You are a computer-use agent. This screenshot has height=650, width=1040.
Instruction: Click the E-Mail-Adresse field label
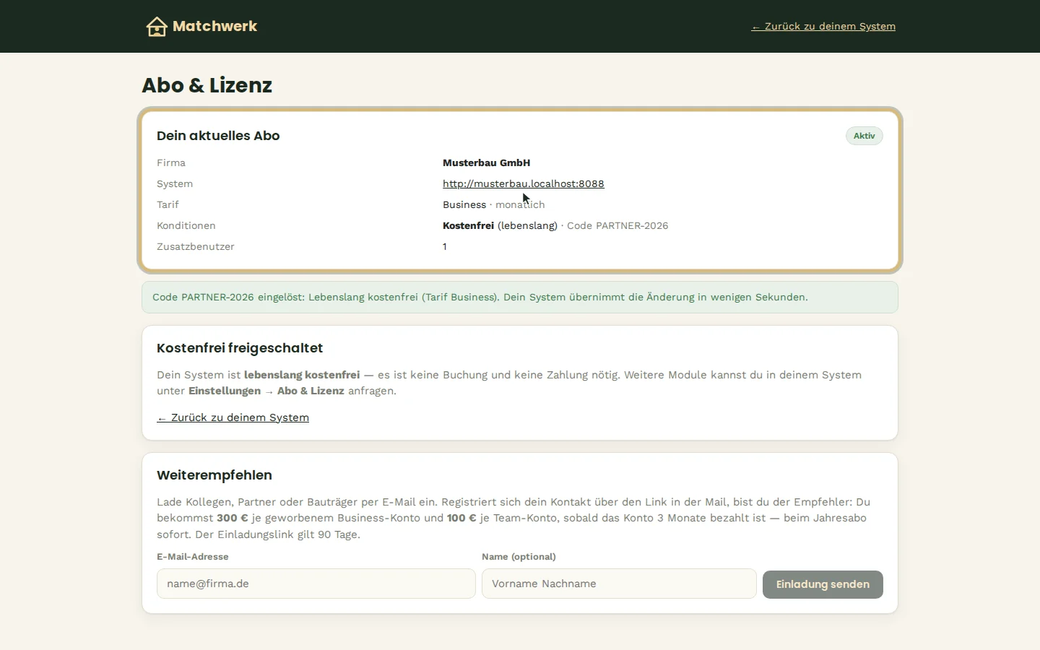193,557
